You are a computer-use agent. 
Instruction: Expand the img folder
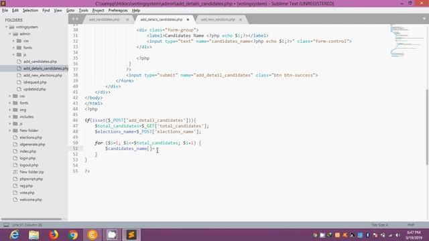(10, 110)
